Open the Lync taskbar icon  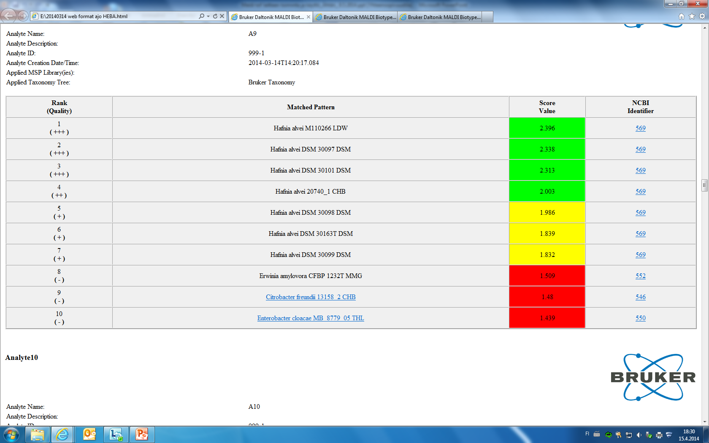116,435
